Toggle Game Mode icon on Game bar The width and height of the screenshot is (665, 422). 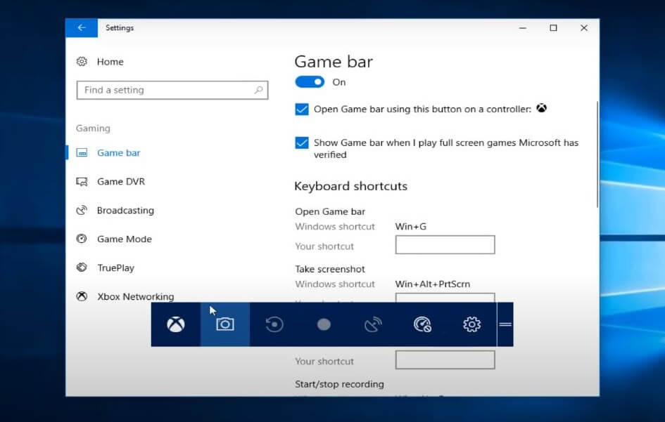point(422,324)
